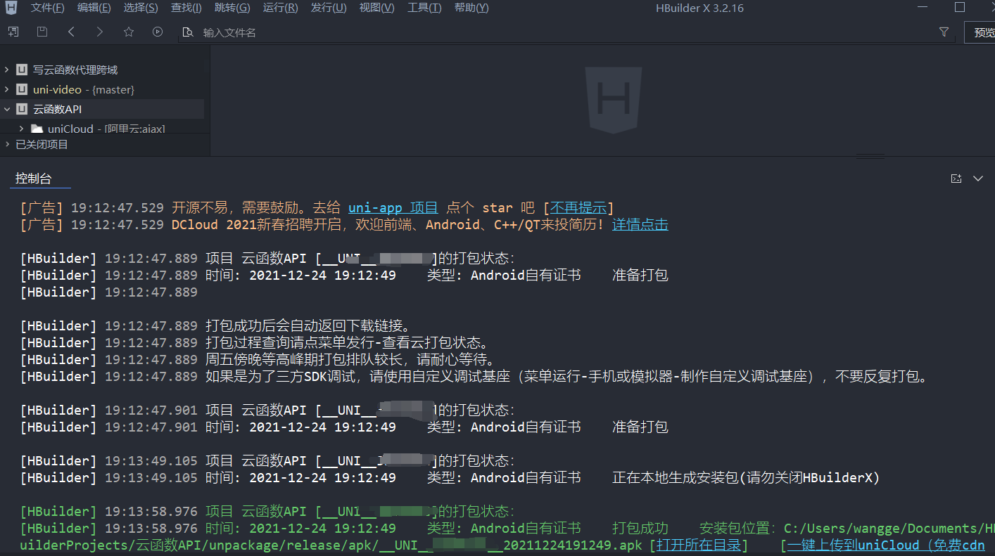Image resolution: width=995 pixels, height=556 pixels.
Task: Click the console panel pop-out icon
Action: pos(956,179)
